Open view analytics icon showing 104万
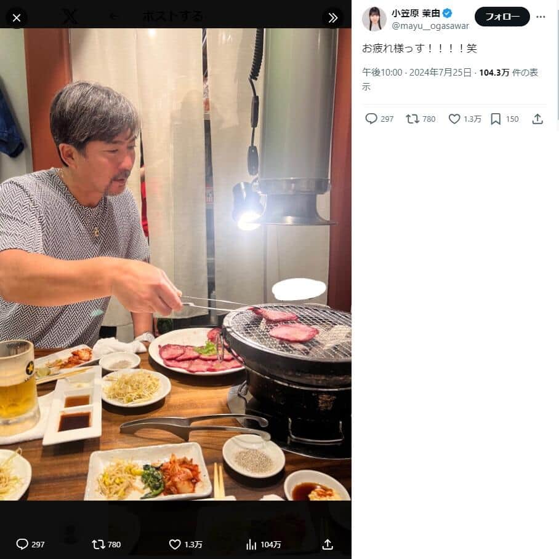 coord(251,544)
